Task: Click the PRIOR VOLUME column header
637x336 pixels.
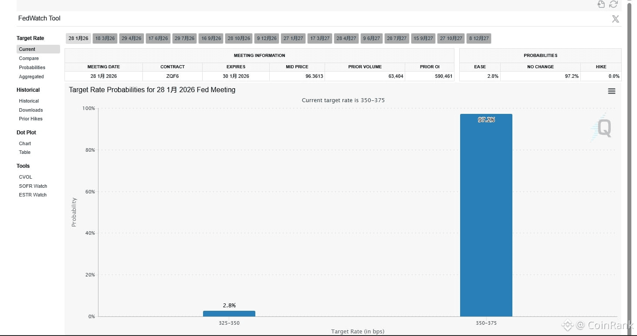Action: click(365, 67)
